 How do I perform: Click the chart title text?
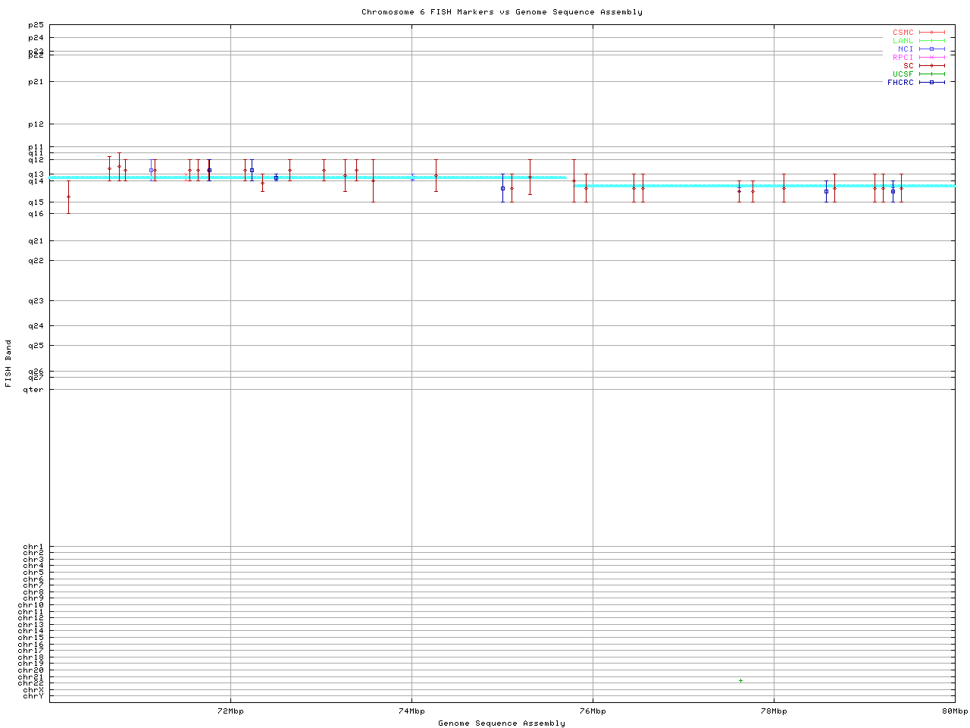(502, 12)
